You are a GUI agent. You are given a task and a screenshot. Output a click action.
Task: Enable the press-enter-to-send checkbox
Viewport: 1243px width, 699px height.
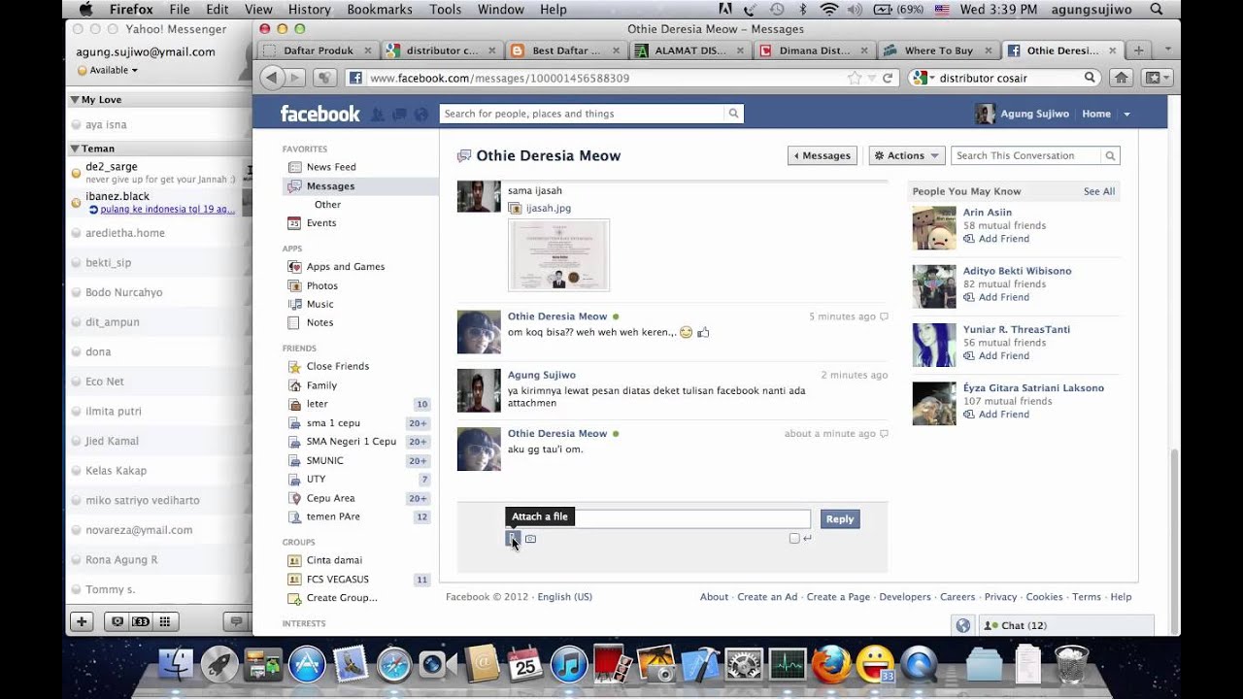click(x=794, y=539)
